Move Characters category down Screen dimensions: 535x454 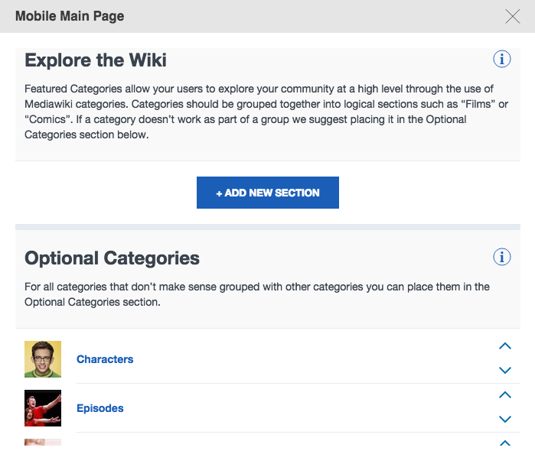[504, 371]
